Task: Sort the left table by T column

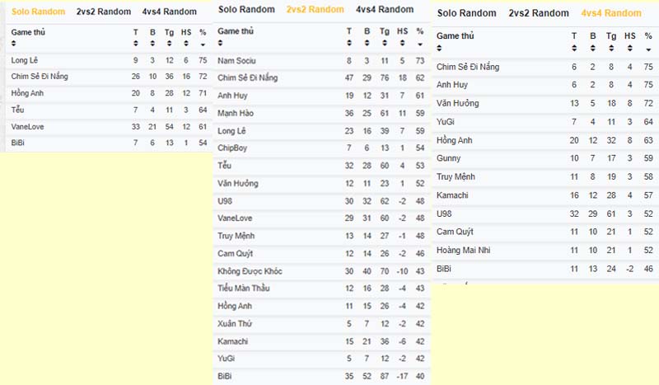Action: click(135, 44)
